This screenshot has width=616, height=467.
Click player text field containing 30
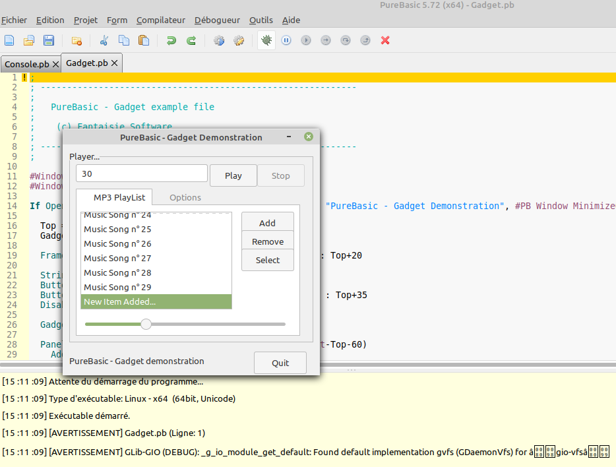click(x=141, y=173)
